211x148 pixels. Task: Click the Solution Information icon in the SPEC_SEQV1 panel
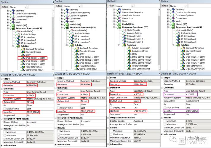click(23, 49)
